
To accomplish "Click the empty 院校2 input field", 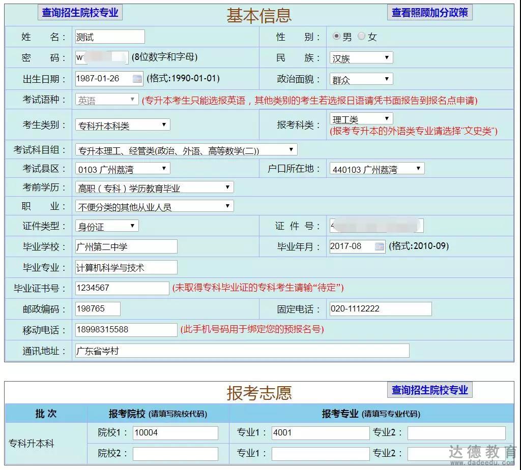I will tap(176, 454).
